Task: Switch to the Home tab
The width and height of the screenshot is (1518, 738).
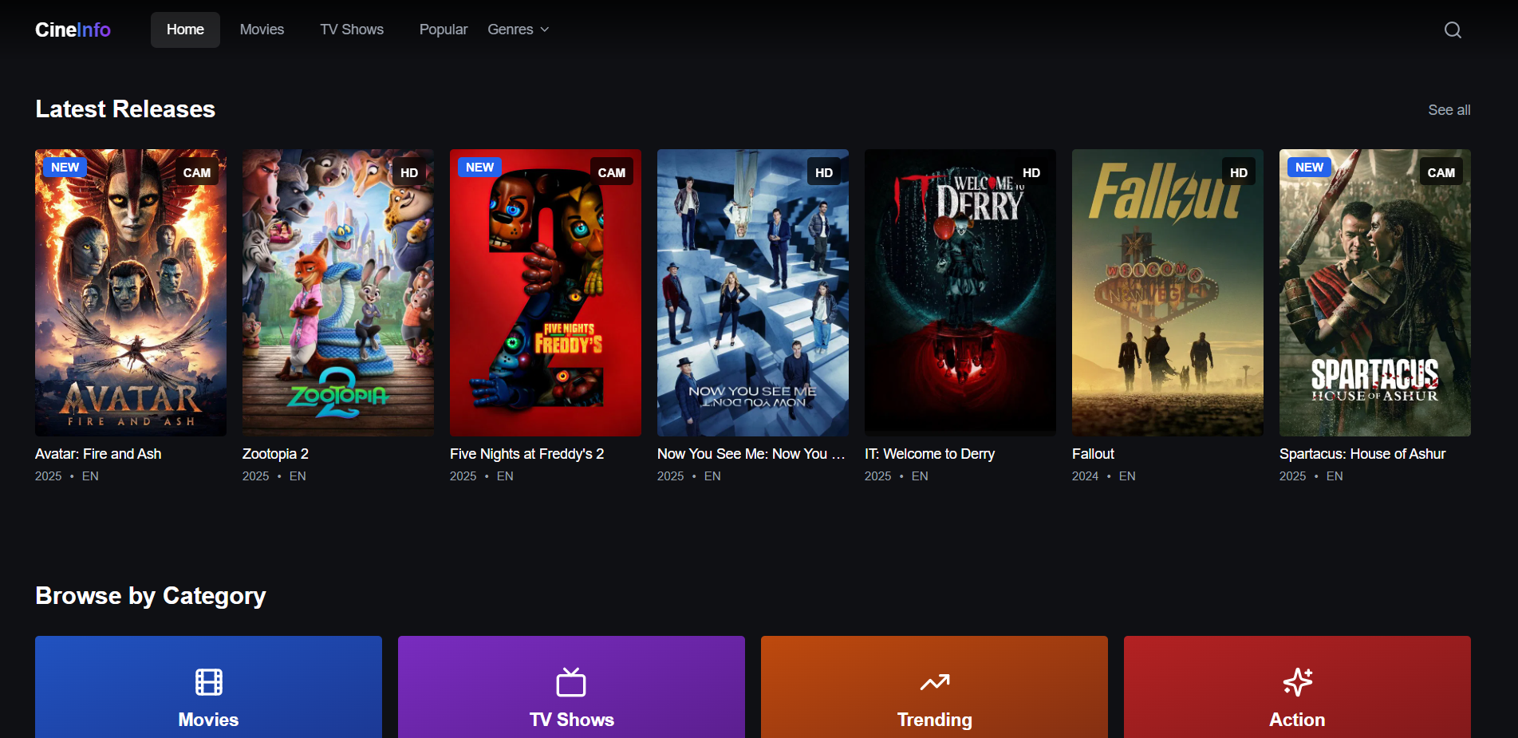Action: [x=184, y=30]
